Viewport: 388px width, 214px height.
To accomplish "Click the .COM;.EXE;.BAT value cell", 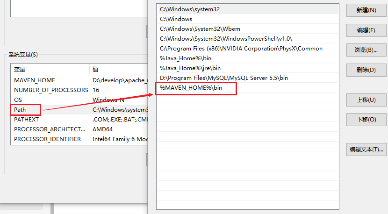I will click(x=120, y=120).
